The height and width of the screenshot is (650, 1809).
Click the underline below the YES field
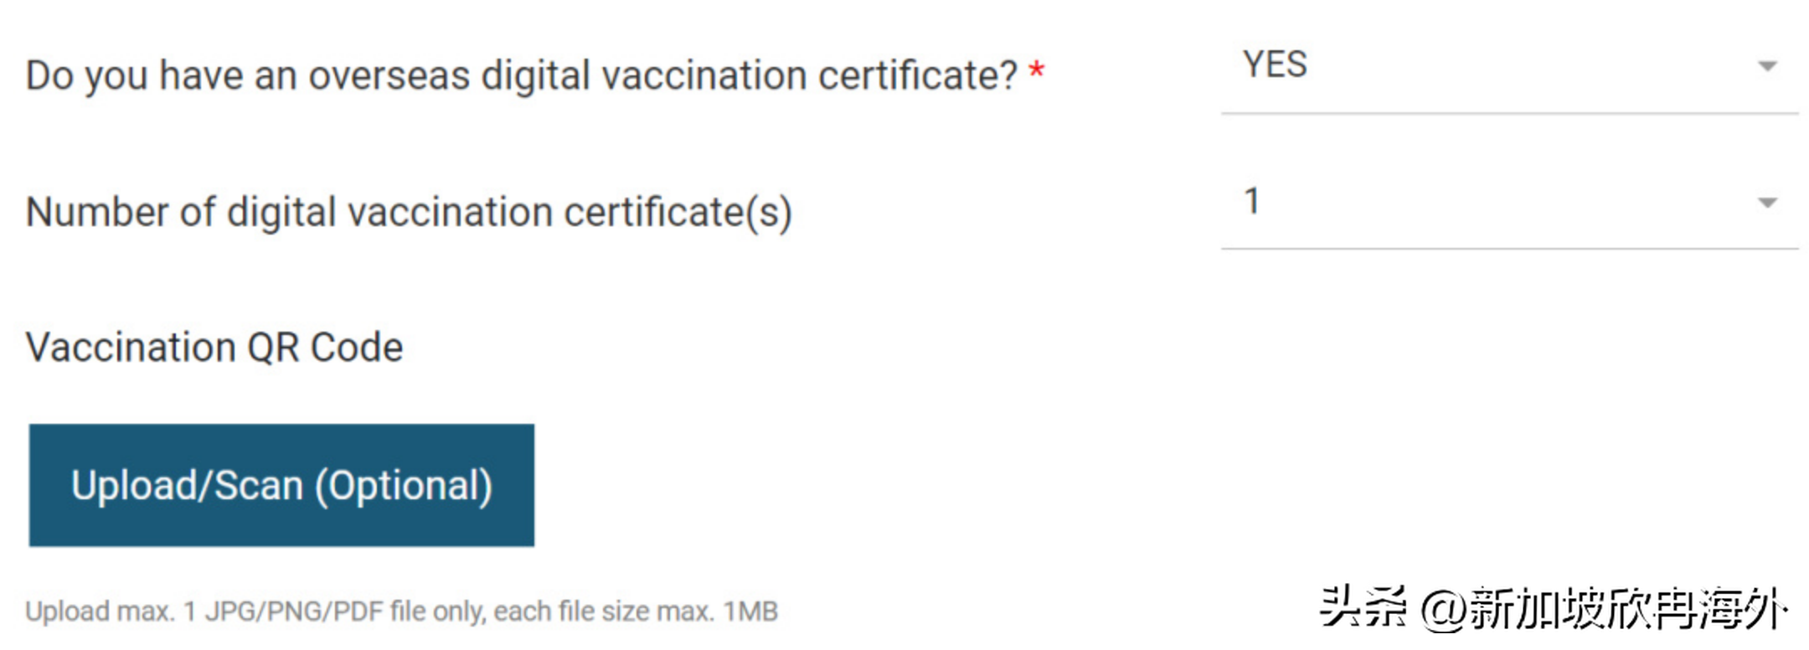tap(1509, 113)
